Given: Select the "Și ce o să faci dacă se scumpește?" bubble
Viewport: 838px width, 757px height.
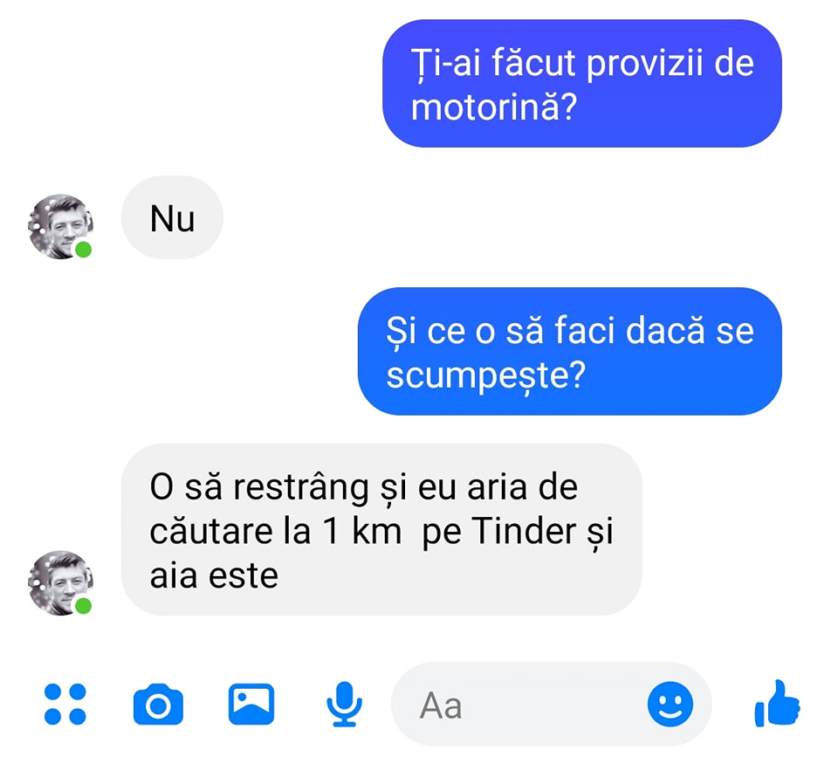Looking at the screenshot, I should tap(570, 351).
